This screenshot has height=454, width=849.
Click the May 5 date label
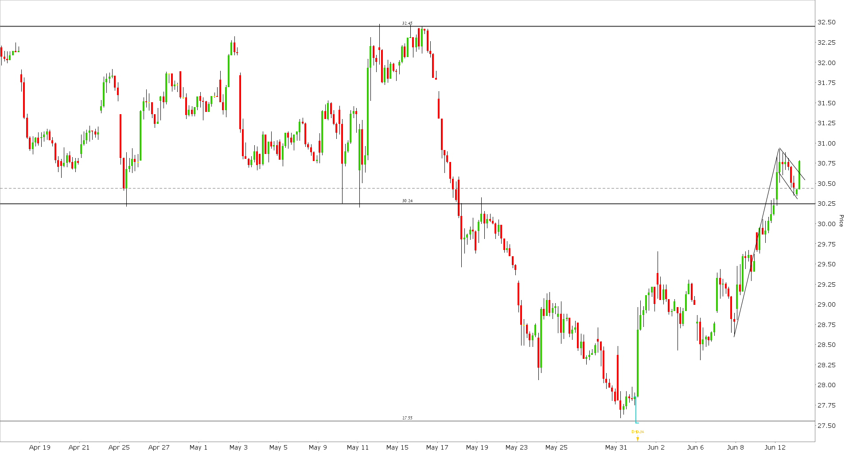tap(278, 447)
